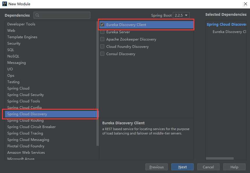The width and height of the screenshot is (250, 173).
Task: Click the search magnifier icon in Dependencies field
Action: 37,15
